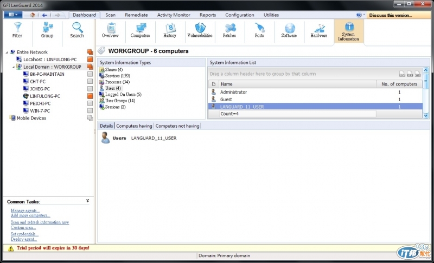Sort by No. of computers column
This screenshot has height=263, width=434.
tap(399, 84)
